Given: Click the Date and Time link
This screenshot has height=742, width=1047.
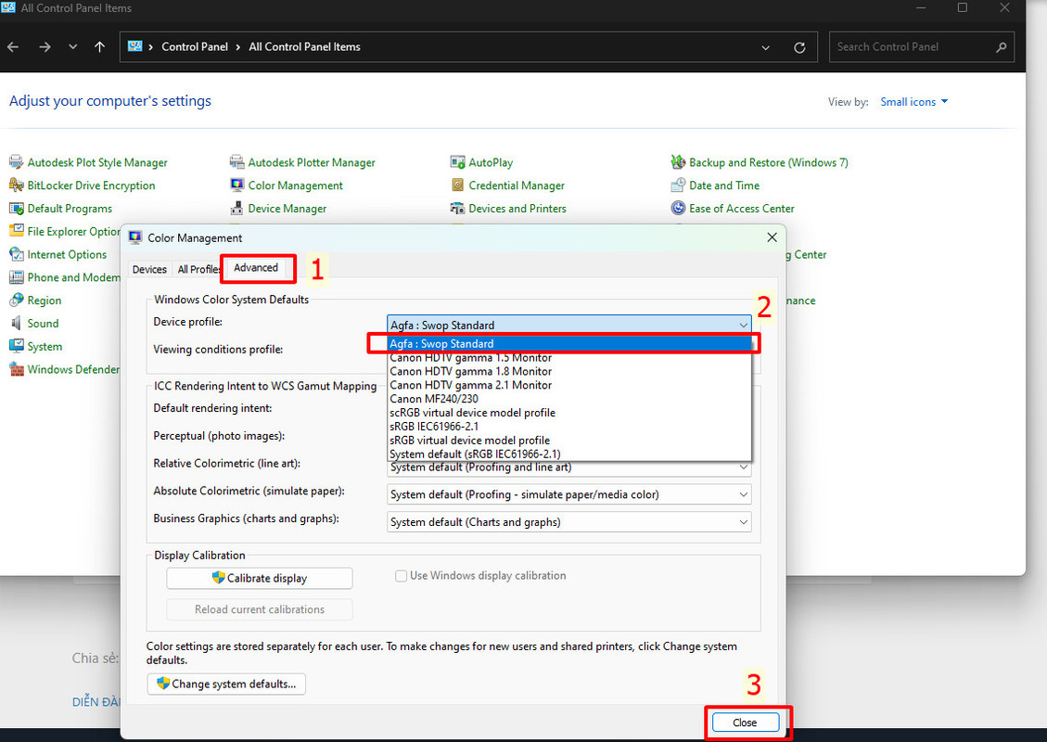Looking at the screenshot, I should point(724,185).
